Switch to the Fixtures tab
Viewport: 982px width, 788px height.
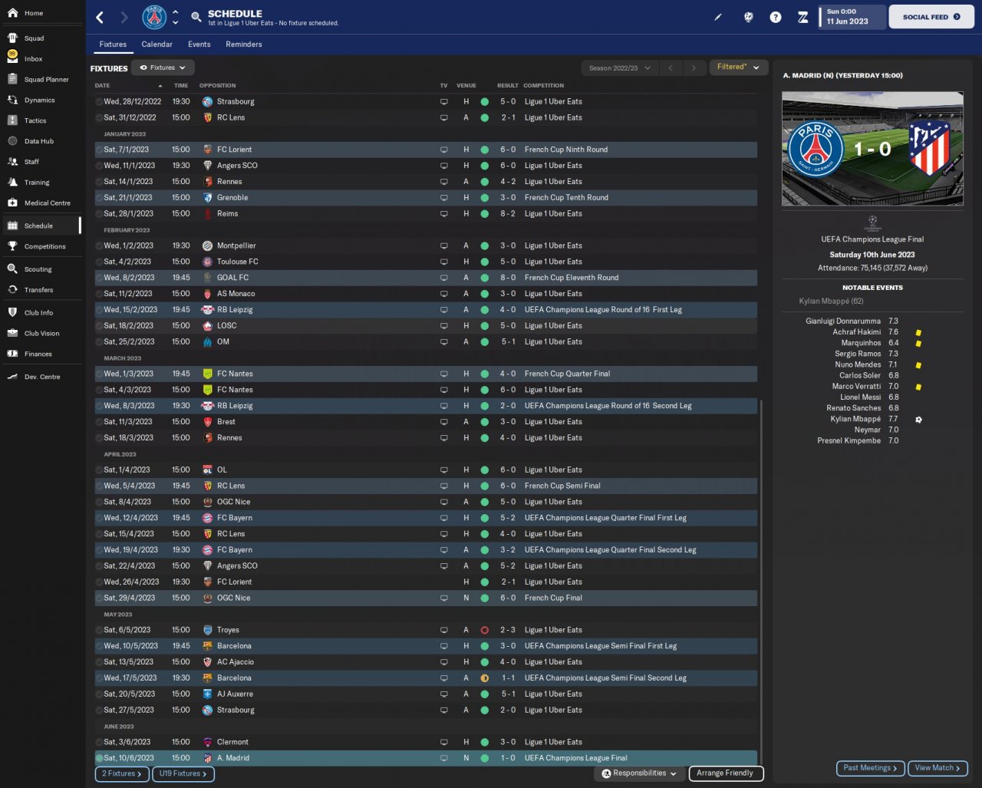pos(113,45)
